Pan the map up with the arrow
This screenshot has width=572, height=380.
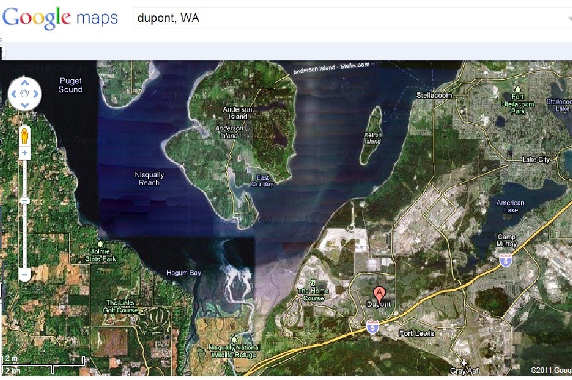[25, 83]
